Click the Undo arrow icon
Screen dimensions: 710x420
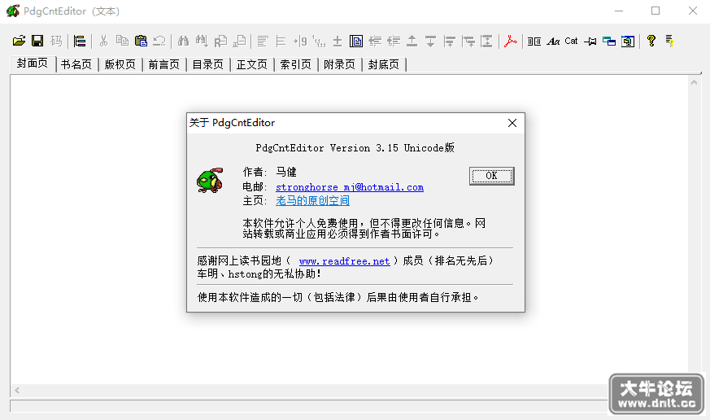point(159,41)
